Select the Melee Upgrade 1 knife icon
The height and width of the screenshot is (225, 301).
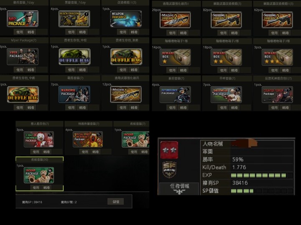(x=126, y=94)
